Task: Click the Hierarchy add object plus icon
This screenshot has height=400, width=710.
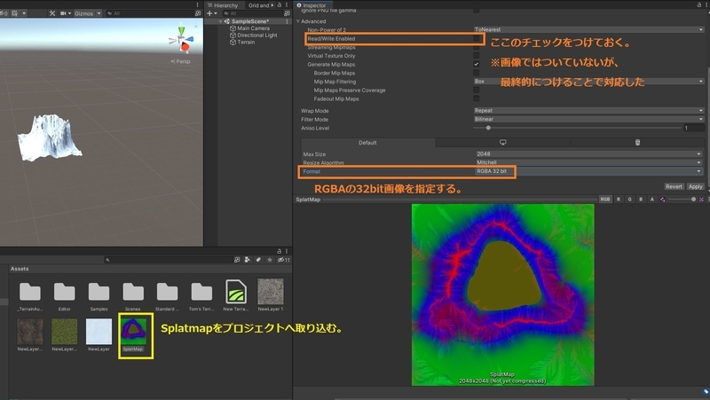Action: coord(209,13)
